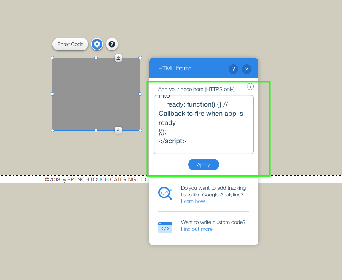The height and width of the screenshot is (280, 342).
Task: Click the custom code window icon
Action: point(165,227)
